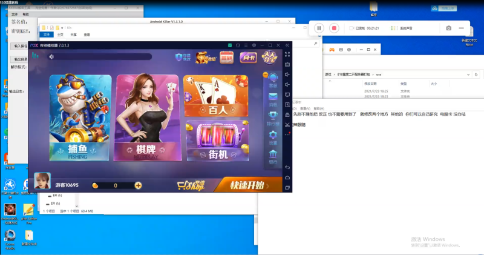Open 客服 customer service in the game

click(273, 81)
